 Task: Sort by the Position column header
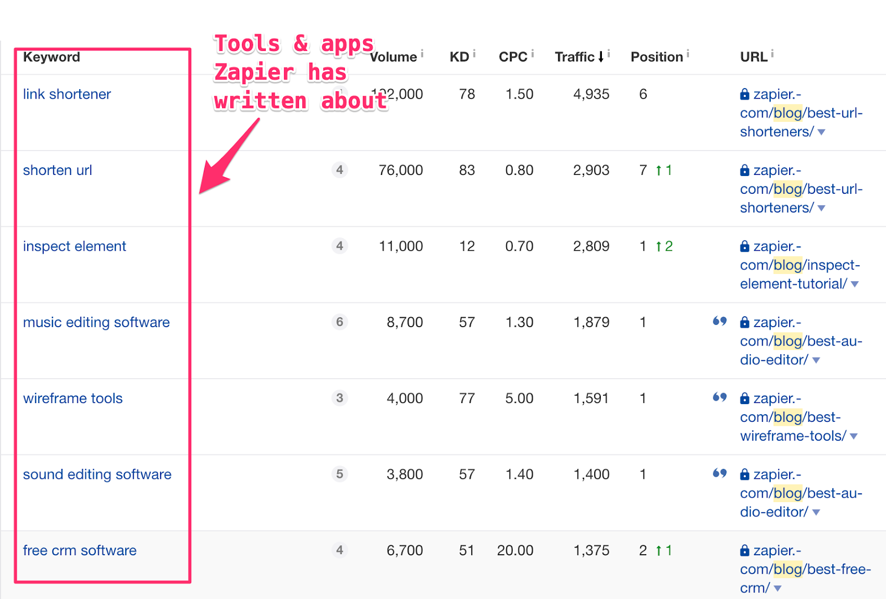pyautogui.click(x=657, y=57)
